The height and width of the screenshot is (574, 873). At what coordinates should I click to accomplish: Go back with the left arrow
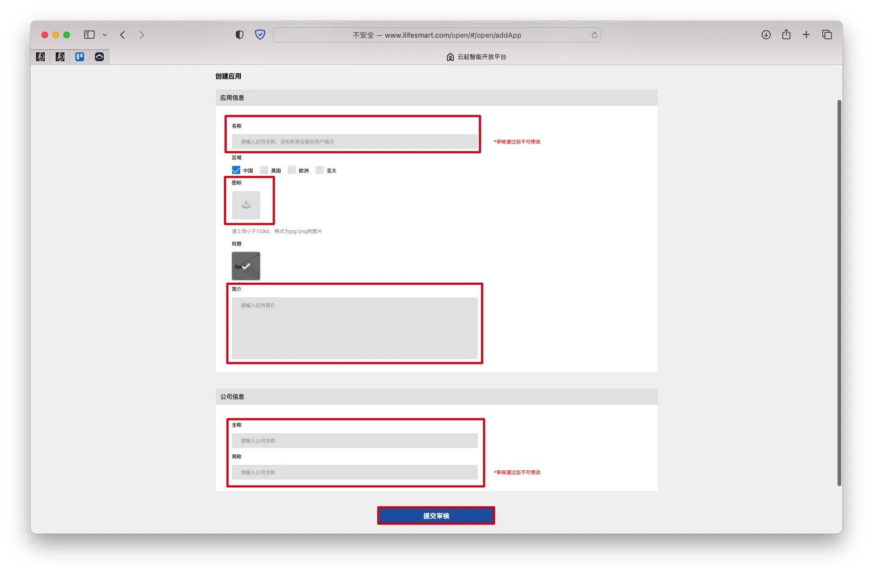pyautogui.click(x=123, y=35)
